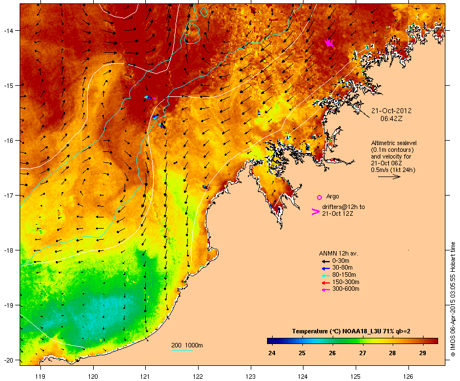The width and height of the screenshot is (460, 381).
Task: Click the Temperature (°C) NOAA18_L3U title
Action: 351,332
